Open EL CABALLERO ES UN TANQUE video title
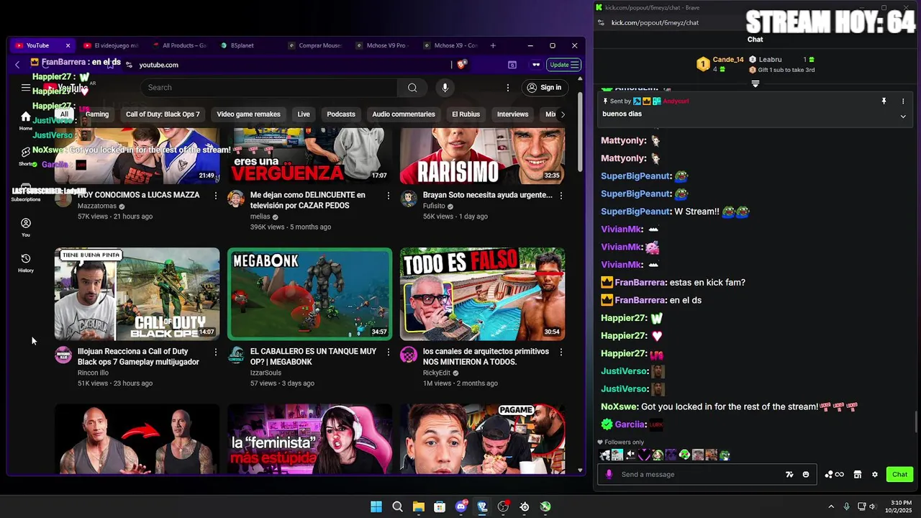The image size is (921, 518). coord(313,357)
